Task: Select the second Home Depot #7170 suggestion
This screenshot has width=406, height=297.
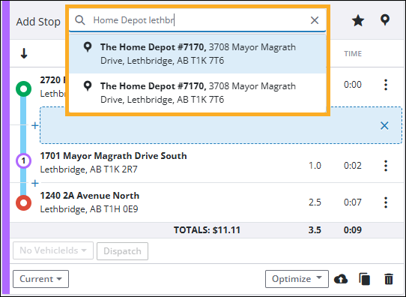Action: coord(198,93)
